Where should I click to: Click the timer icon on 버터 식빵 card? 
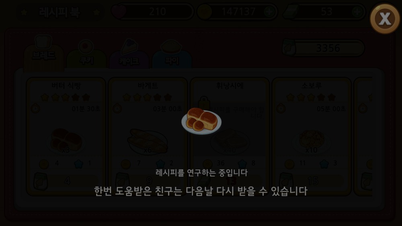click(x=35, y=109)
